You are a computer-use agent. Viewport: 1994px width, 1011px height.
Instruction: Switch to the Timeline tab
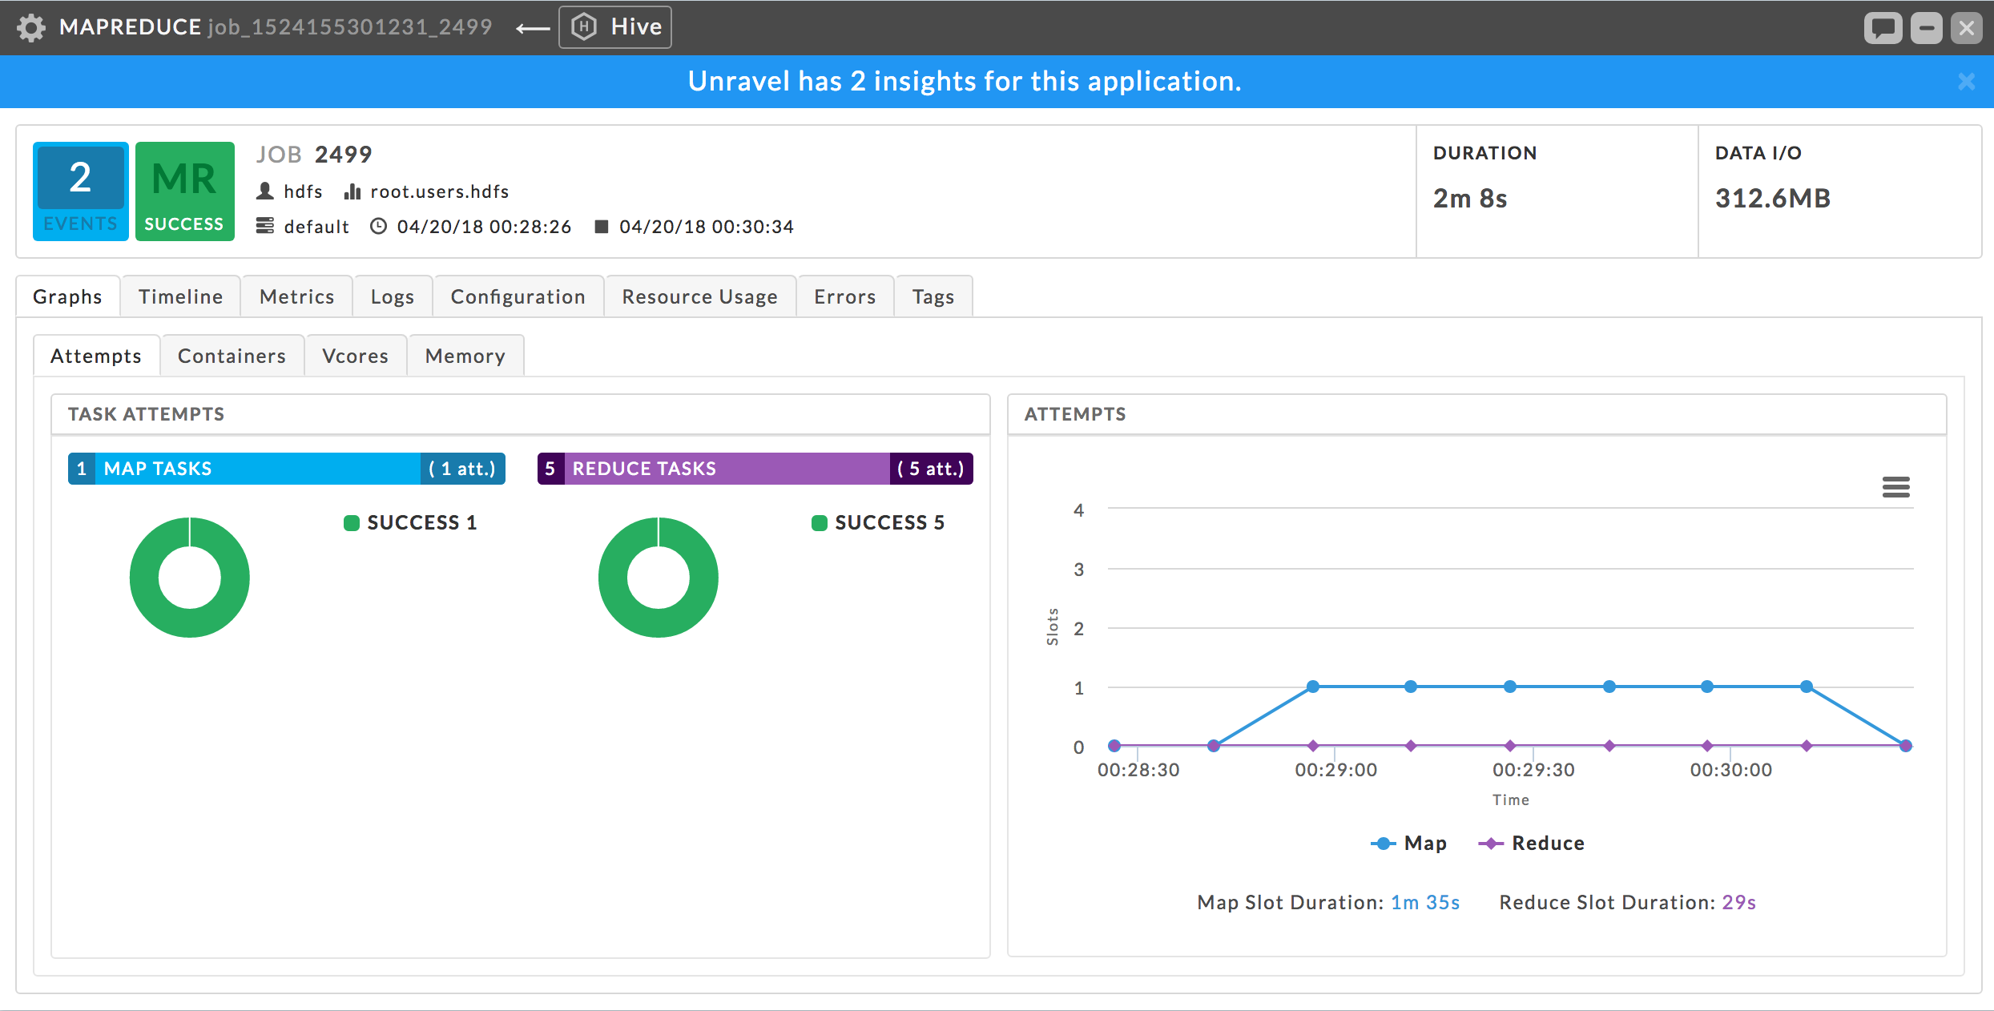coord(181,296)
